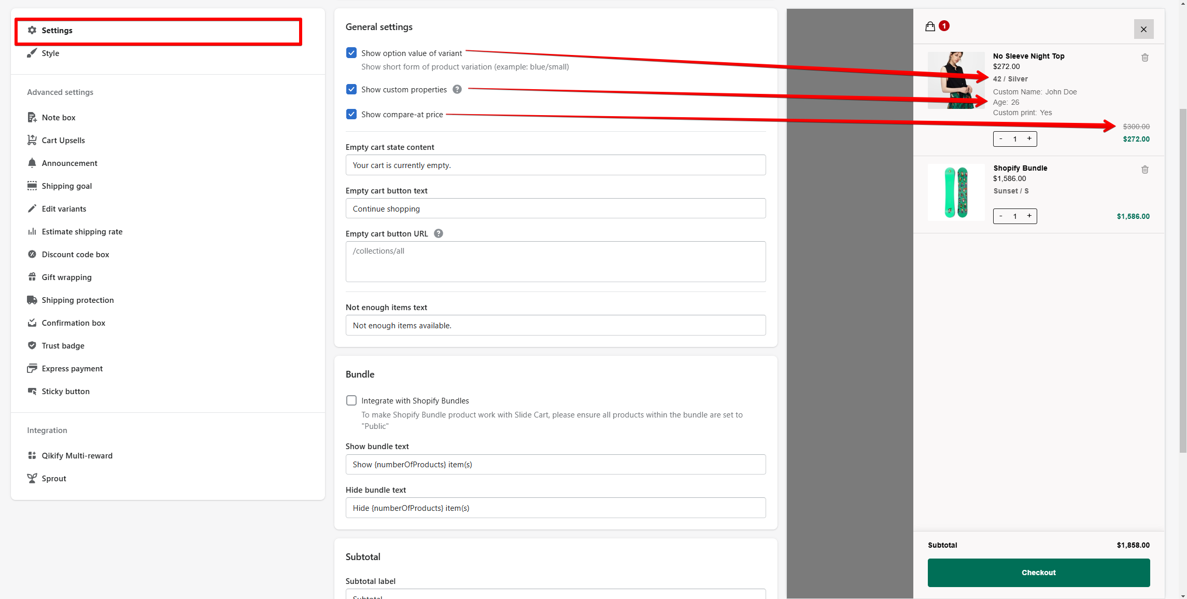Click the '42 / Silver' variant text

tap(1010, 79)
